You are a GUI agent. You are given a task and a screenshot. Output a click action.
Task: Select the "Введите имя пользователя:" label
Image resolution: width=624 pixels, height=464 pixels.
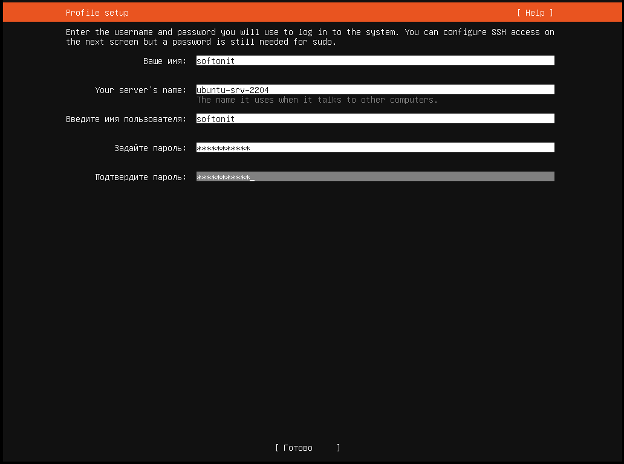pos(126,119)
